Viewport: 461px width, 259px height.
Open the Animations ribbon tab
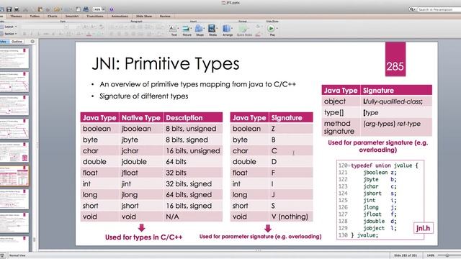point(120,16)
